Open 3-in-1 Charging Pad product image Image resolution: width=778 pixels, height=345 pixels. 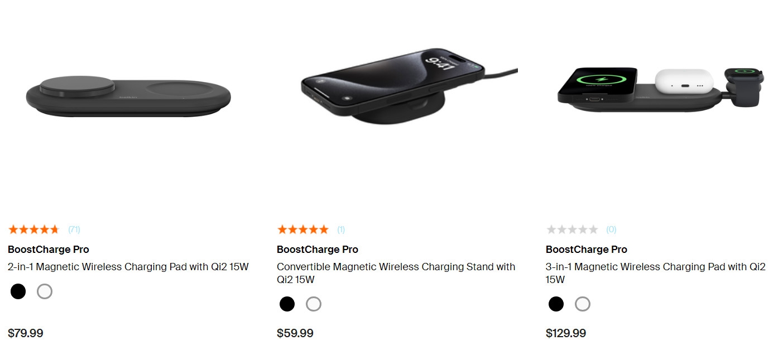(662, 89)
